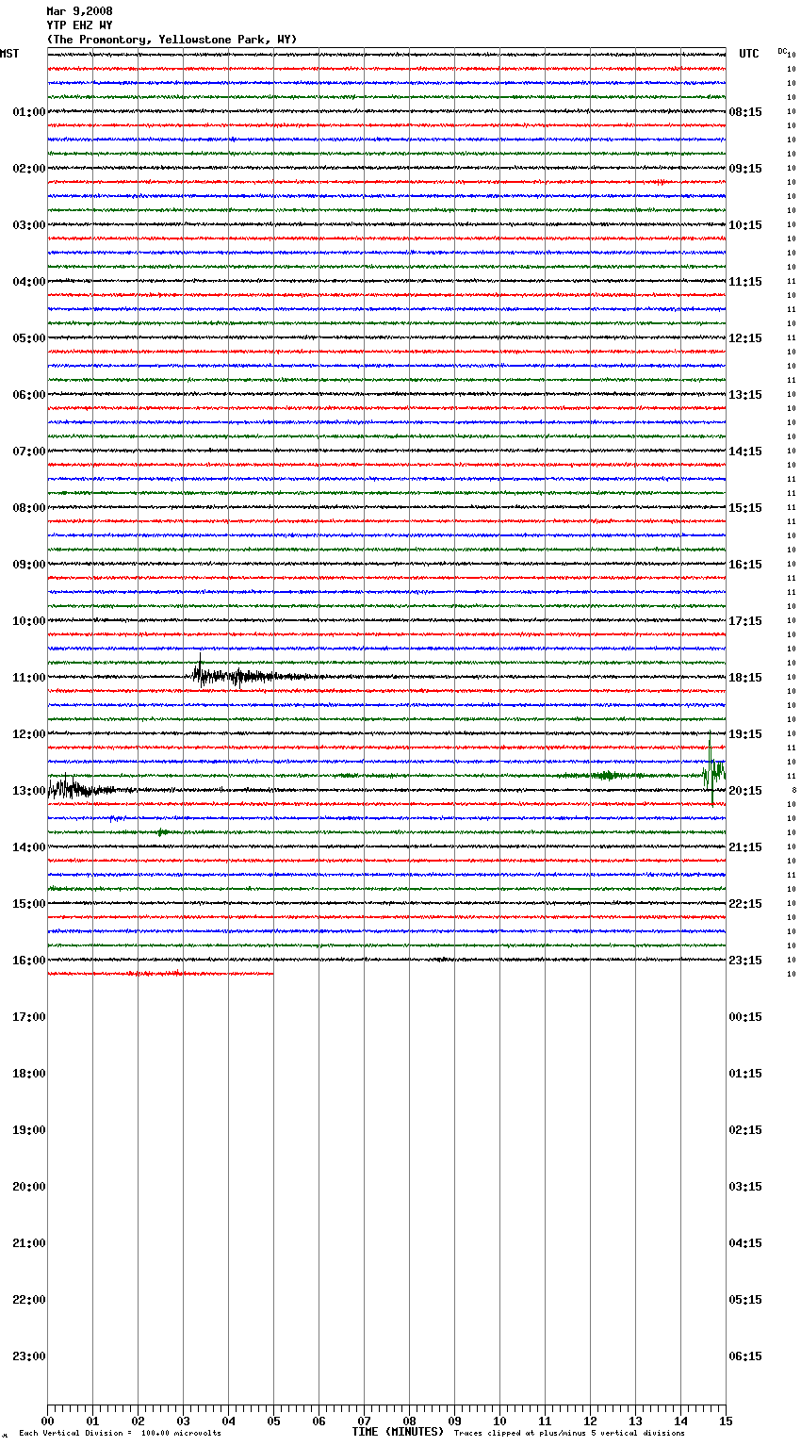Click the date label 'Mar 9,2008'
801x1446 pixels.
79,11
